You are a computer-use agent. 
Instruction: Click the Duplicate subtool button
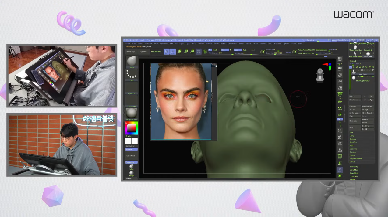click(355, 121)
